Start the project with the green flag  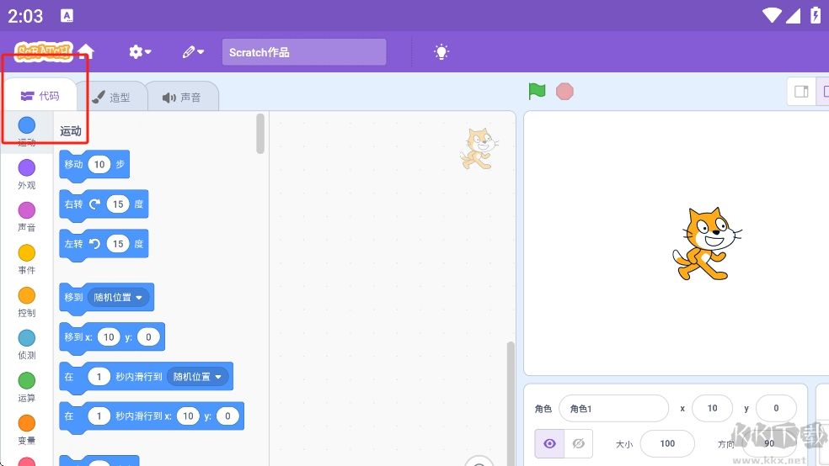[537, 92]
